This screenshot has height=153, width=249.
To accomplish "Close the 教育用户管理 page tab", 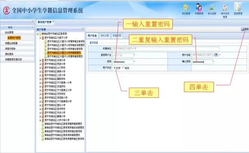I will point(53,21).
